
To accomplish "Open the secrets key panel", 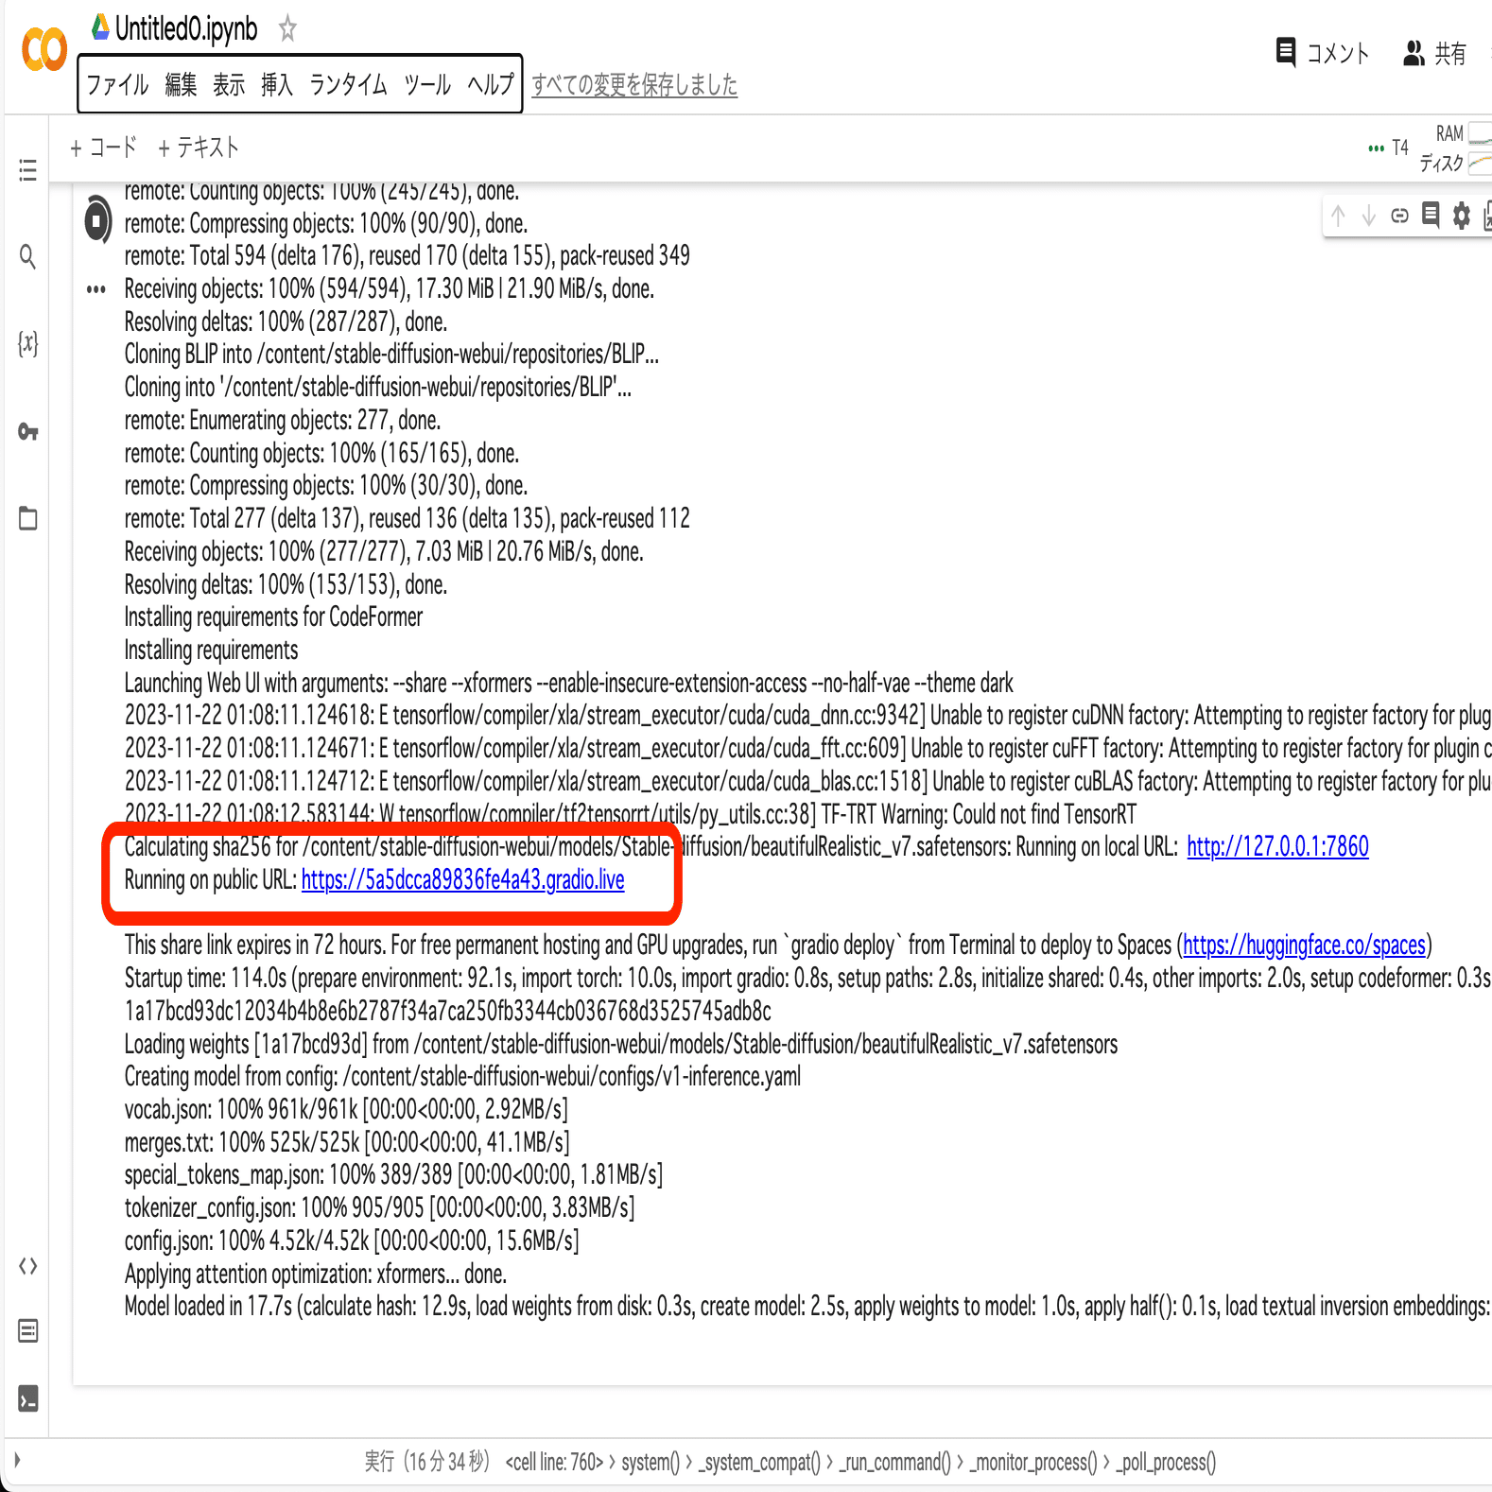I will (27, 431).
